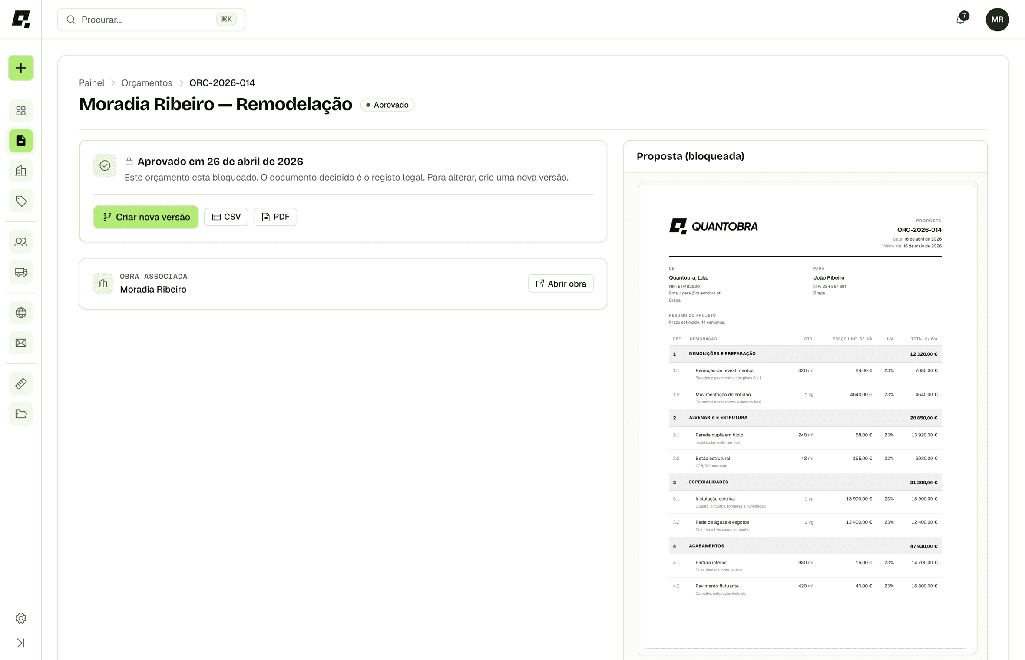
Task: Click the Orçamentos breadcrumb link
Action: [x=147, y=83]
